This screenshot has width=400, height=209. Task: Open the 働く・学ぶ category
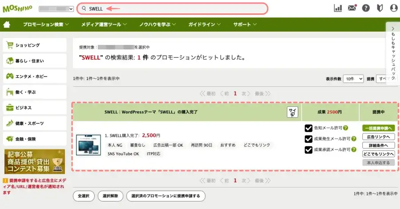click(35, 92)
